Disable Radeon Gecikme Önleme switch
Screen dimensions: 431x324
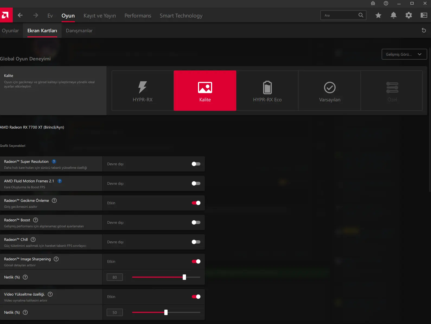coord(196,203)
